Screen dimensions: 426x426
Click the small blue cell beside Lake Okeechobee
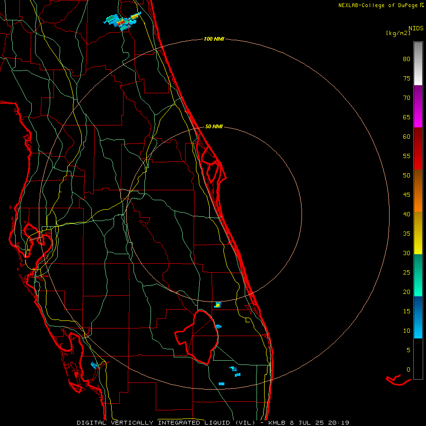point(218,326)
